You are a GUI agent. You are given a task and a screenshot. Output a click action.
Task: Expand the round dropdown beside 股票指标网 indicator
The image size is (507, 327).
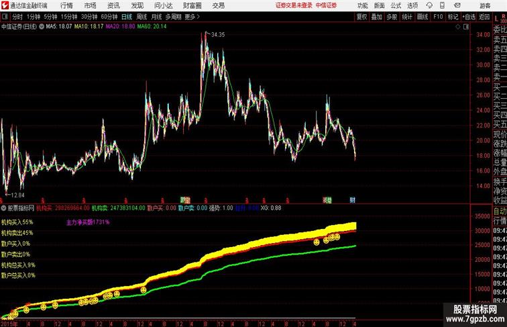click(x=3, y=208)
